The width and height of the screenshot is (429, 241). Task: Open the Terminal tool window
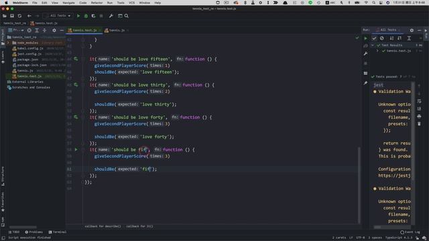click(58, 232)
